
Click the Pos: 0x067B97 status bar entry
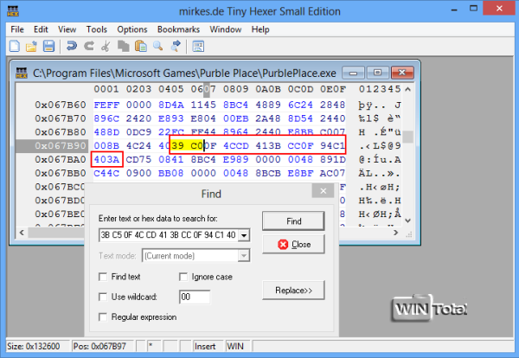pos(99,347)
